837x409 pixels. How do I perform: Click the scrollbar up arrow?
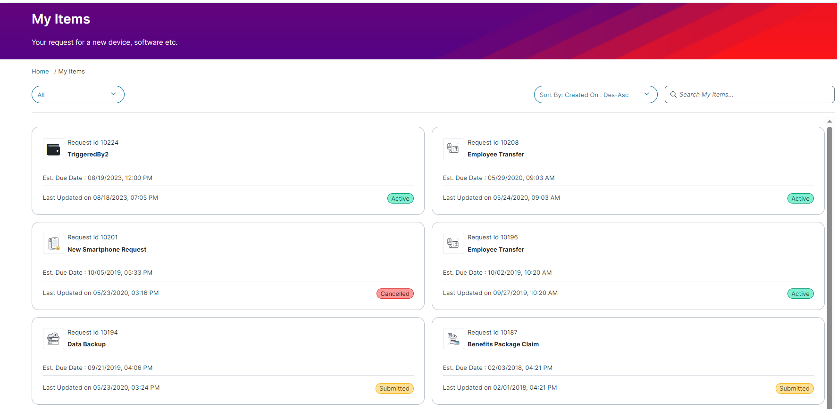(829, 122)
